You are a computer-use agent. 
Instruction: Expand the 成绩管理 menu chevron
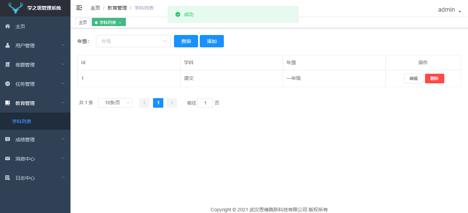tap(63, 139)
